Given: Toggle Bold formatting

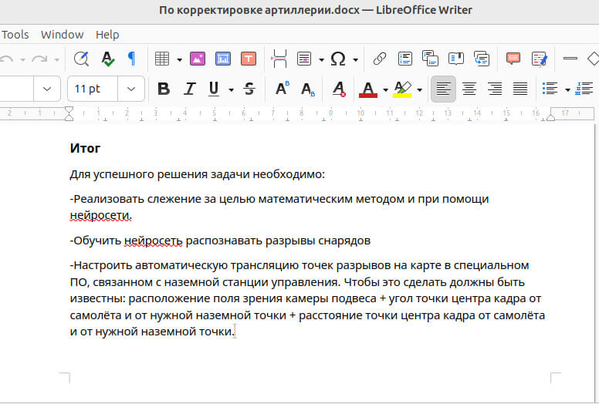Looking at the screenshot, I should pyautogui.click(x=164, y=89).
